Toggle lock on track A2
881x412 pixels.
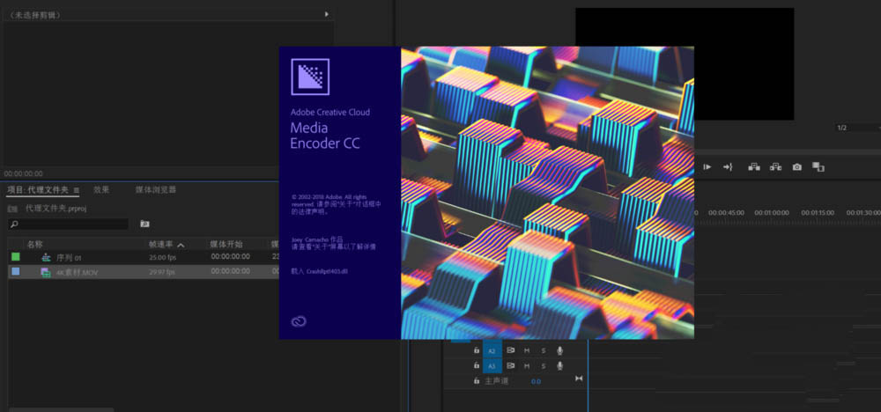pyautogui.click(x=477, y=350)
